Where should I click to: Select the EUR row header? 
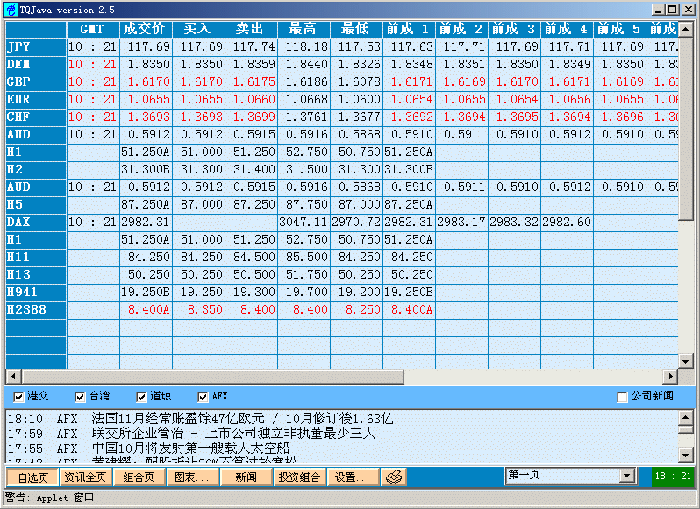[36, 99]
